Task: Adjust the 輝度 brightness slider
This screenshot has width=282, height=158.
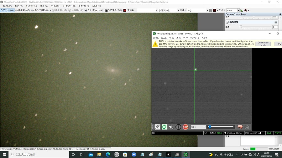Action: click(x=256, y=27)
